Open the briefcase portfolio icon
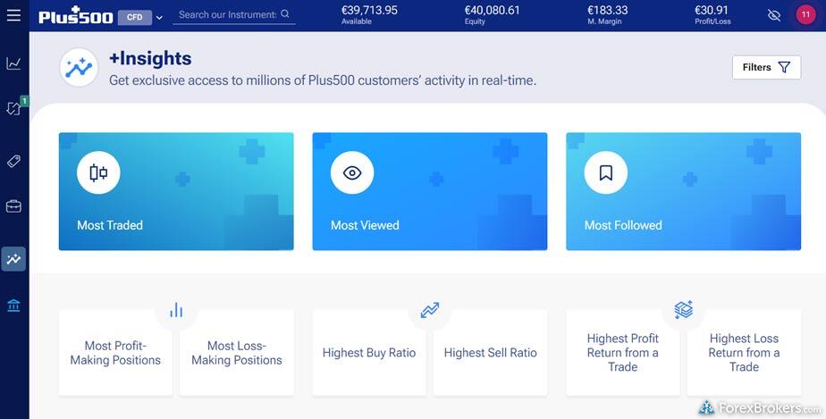This screenshot has width=826, height=419. click(x=13, y=207)
